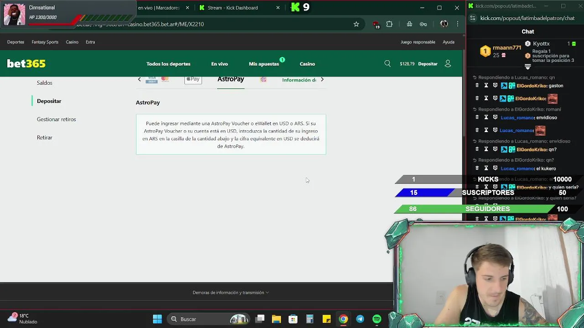Open Gestionar retiros in the sidebar
584x328 pixels.
coord(57,119)
